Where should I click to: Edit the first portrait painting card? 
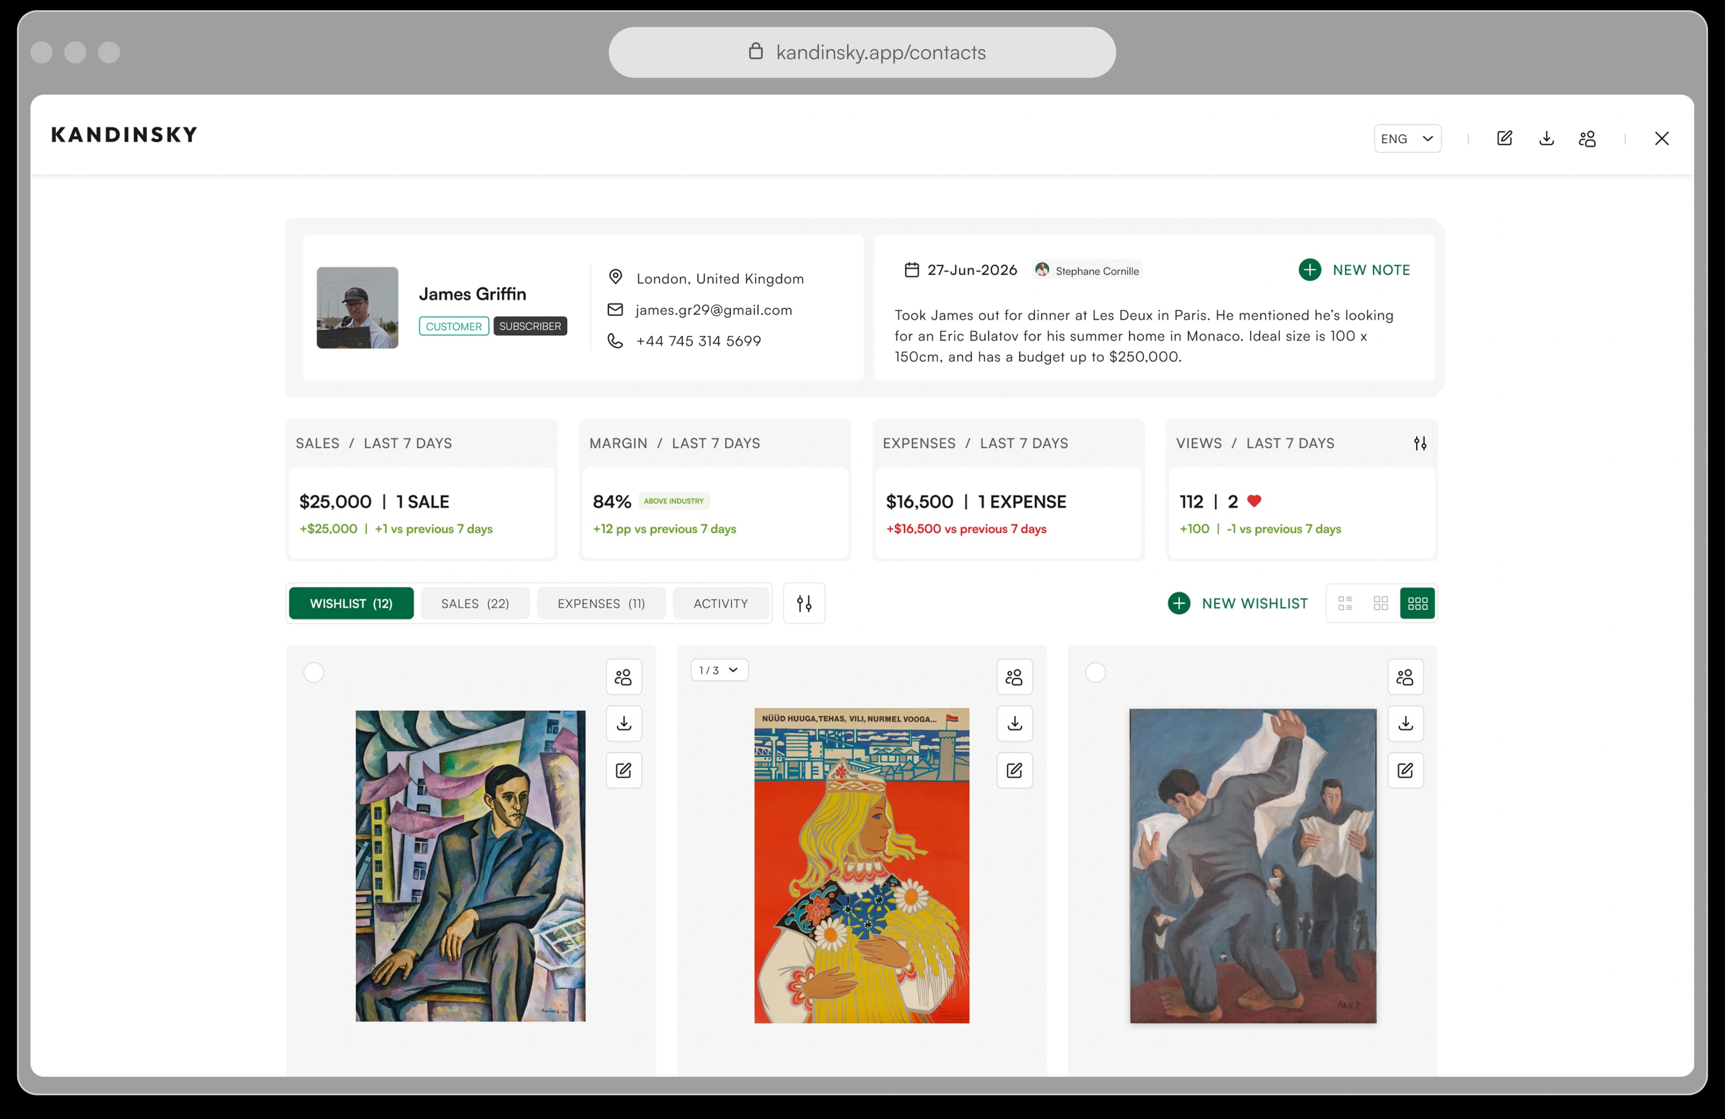click(x=624, y=770)
